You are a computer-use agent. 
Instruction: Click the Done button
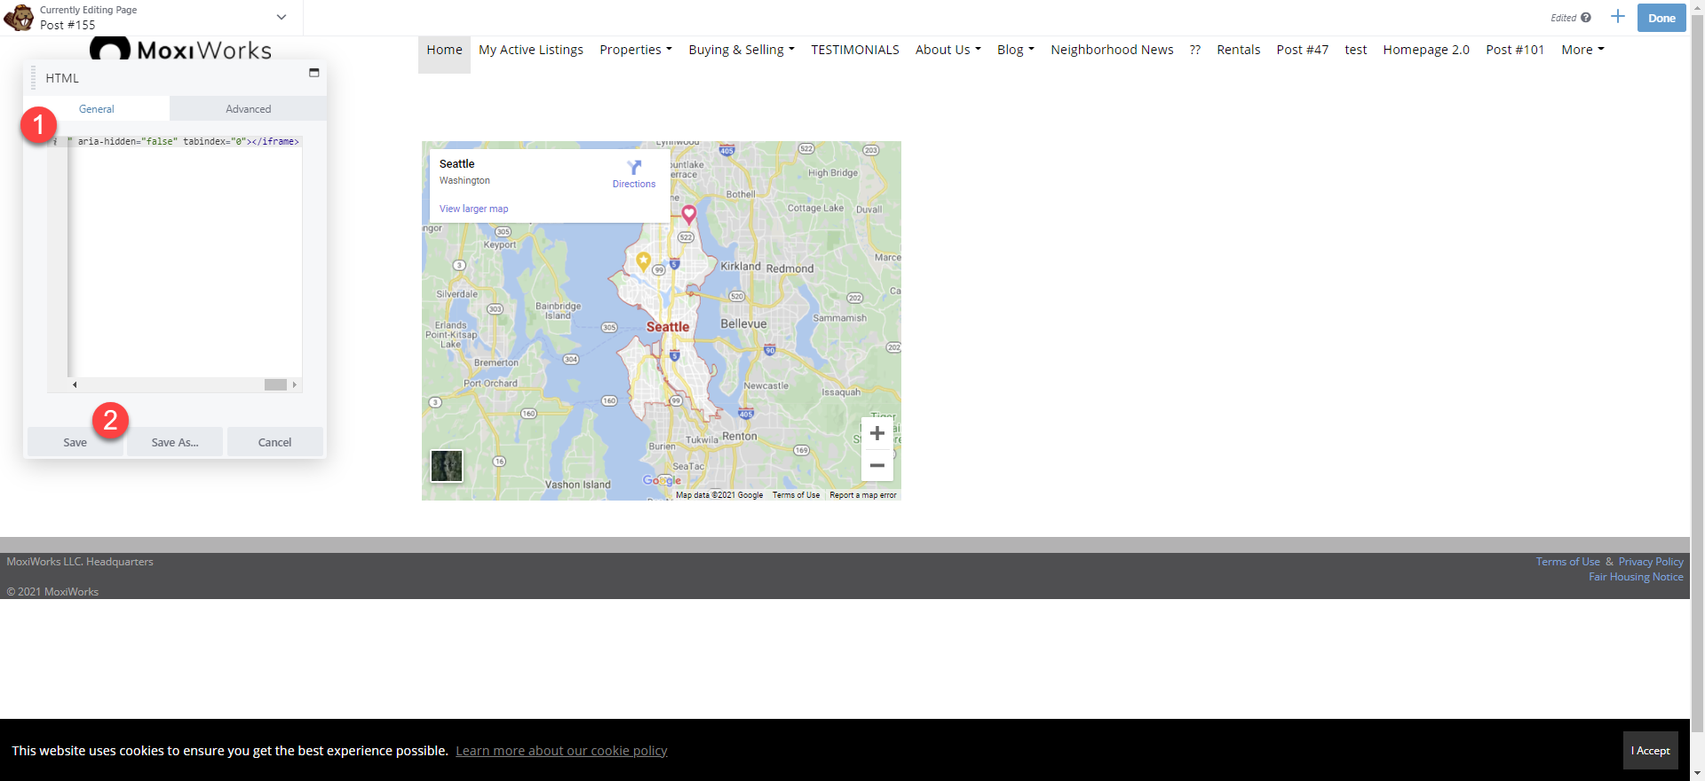tap(1661, 18)
